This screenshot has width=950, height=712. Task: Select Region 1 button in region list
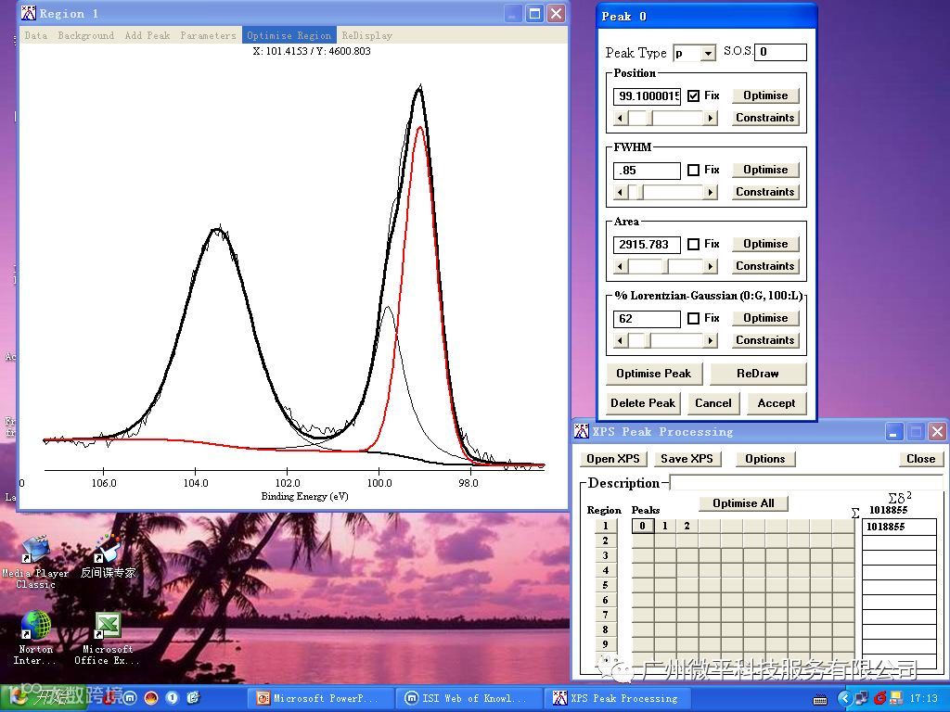(605, 526)
